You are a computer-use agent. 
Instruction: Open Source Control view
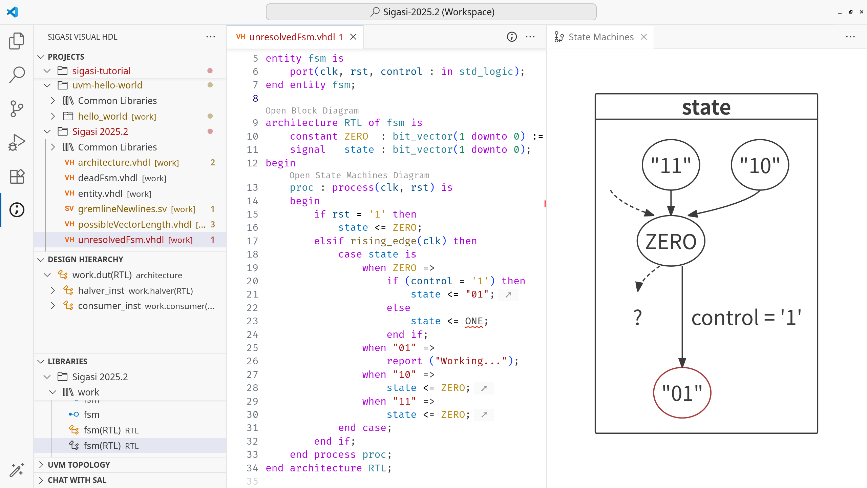pos(17,109)
